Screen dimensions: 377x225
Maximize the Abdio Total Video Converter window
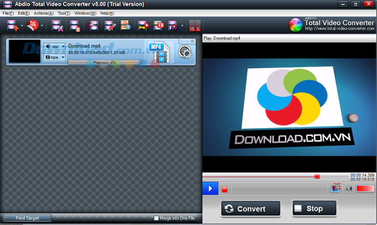point(355,4)
